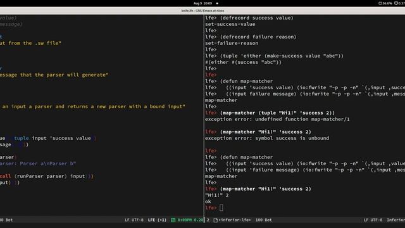Click LF UTF-8 encoding in the left pane modeline

[x=134, y=220]
